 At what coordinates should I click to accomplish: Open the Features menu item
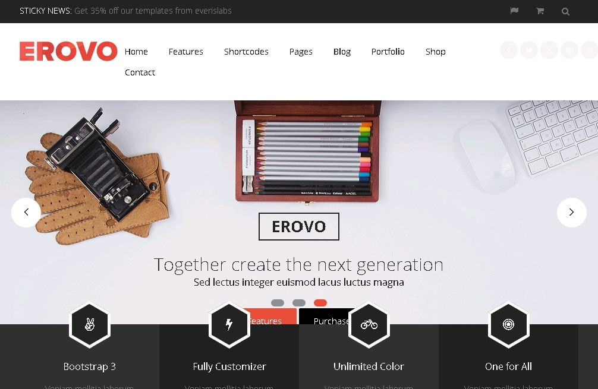tap(185, 52)
